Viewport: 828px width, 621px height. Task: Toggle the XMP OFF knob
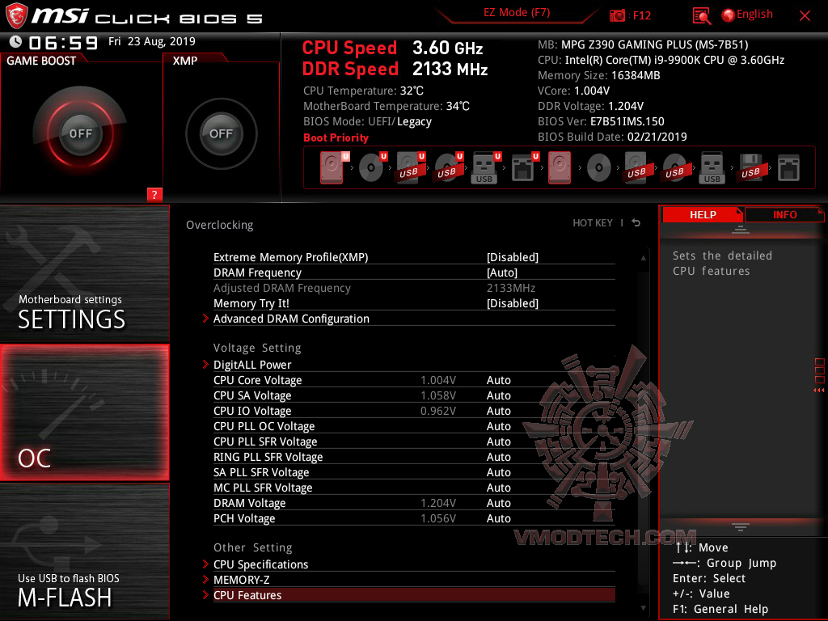click(x=222, y=133)
